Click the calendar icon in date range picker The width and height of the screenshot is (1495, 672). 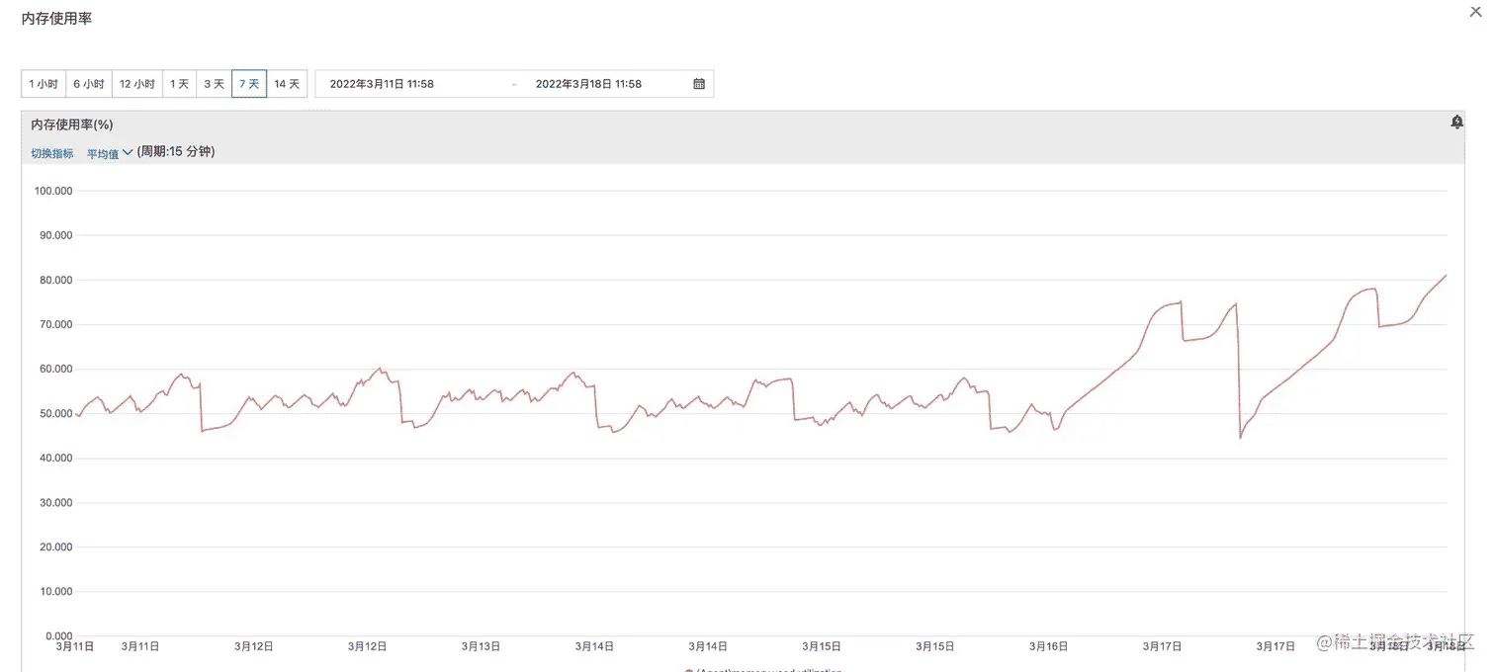[x=699, y=84]
